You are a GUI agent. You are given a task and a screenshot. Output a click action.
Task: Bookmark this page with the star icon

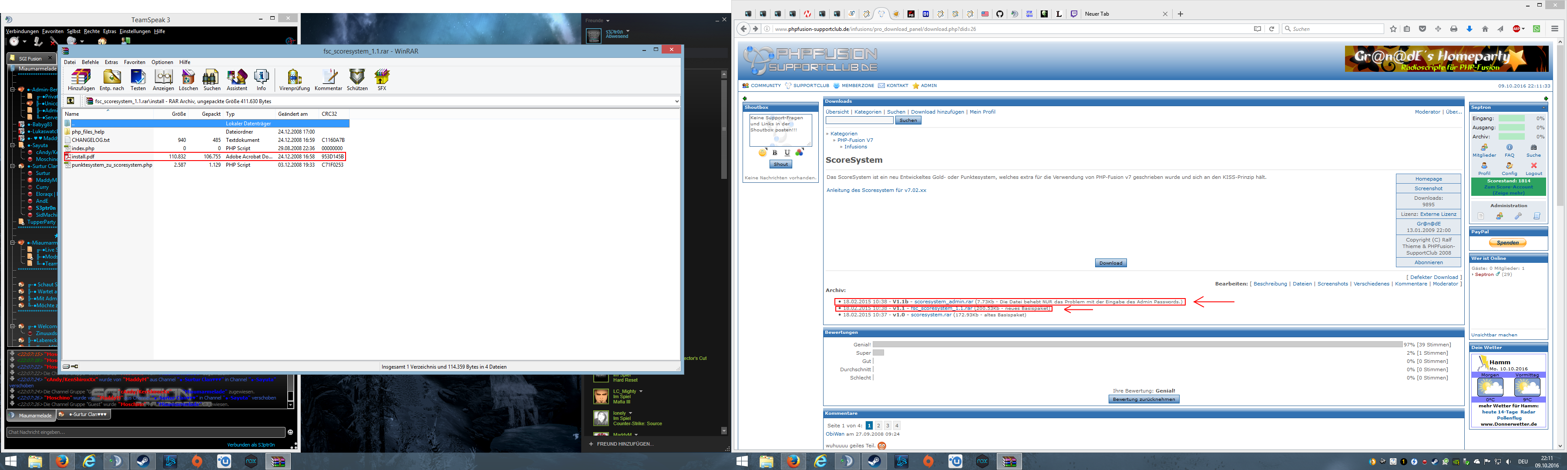1393,29
